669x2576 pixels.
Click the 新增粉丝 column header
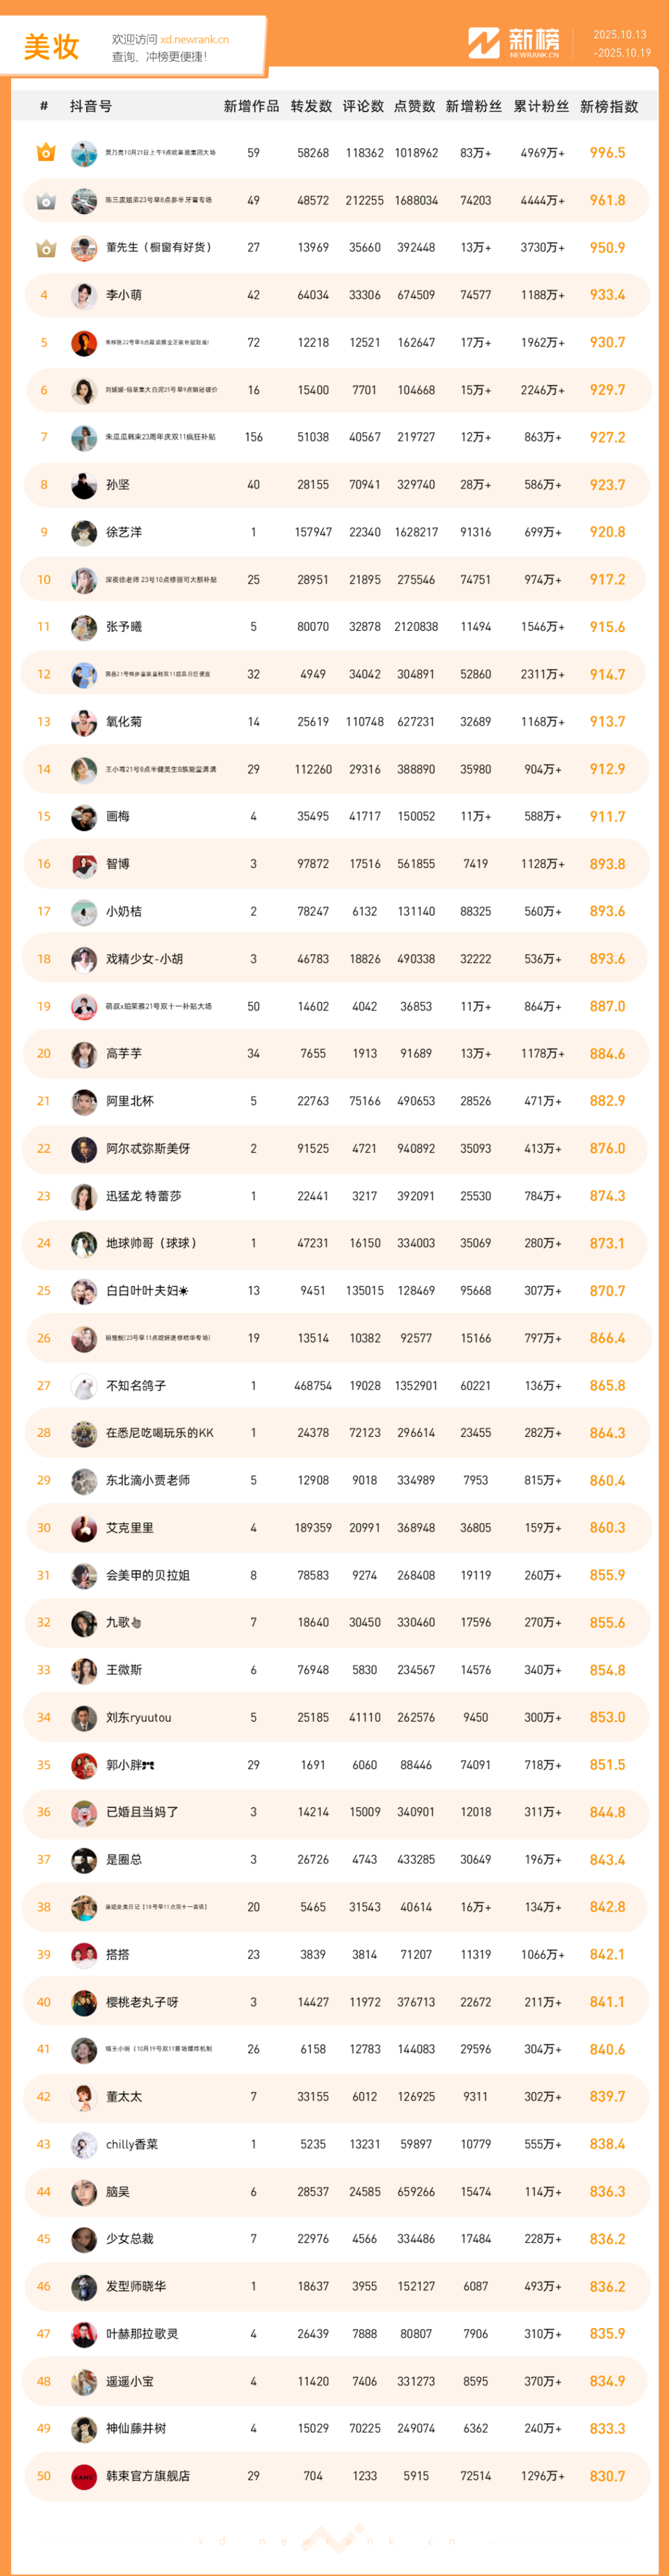click(x=473, y=106)
